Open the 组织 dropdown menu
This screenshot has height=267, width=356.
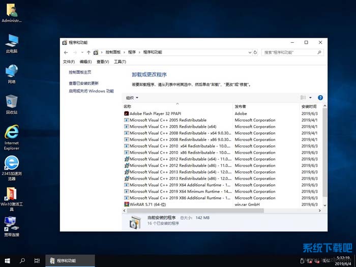(x=132, y=98)
